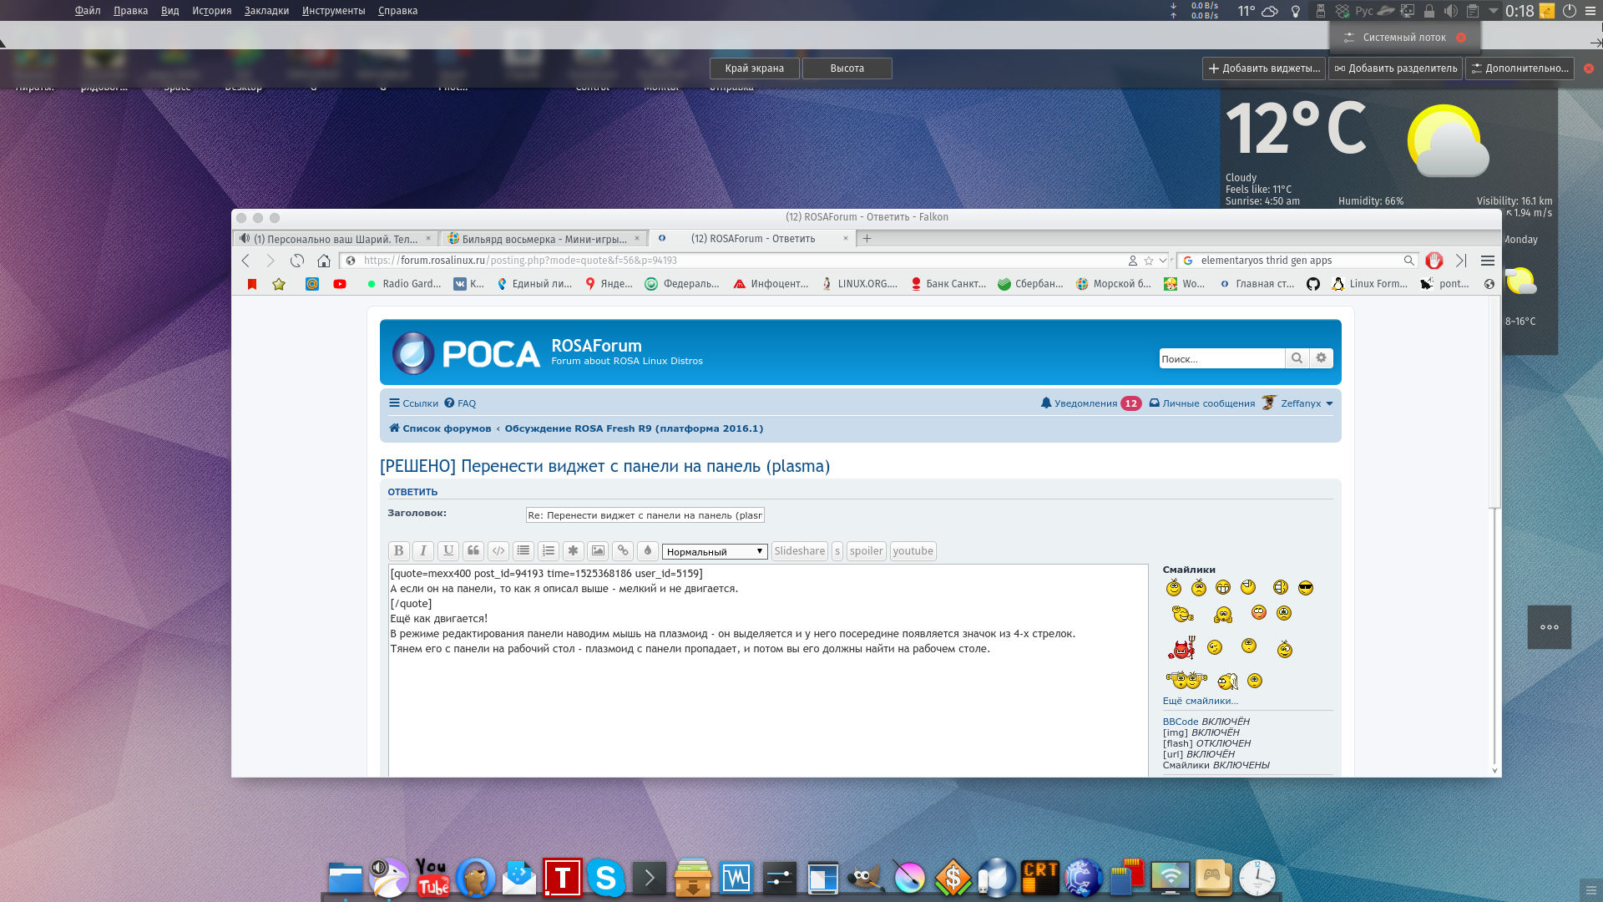Insert numbered list with ordered list icon
Screen dimensions: 1603x902
click(x=548, y=551)
